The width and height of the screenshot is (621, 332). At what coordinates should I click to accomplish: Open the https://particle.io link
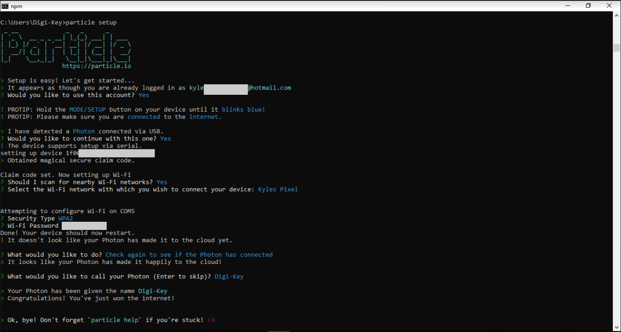(96, 66)
